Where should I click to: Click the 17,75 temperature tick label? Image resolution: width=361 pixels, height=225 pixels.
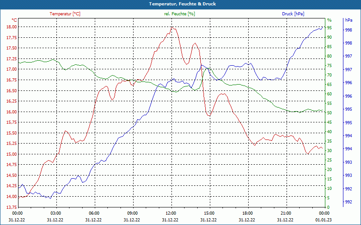[11, 38]
